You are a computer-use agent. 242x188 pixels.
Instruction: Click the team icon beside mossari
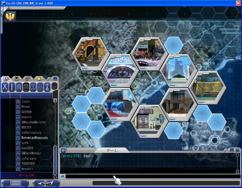18,169
